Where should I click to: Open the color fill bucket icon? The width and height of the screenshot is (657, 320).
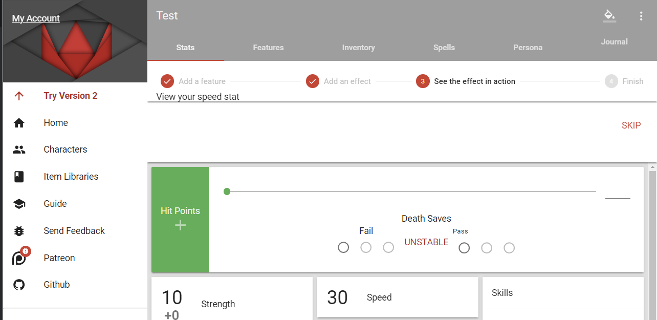pos(609,16)
